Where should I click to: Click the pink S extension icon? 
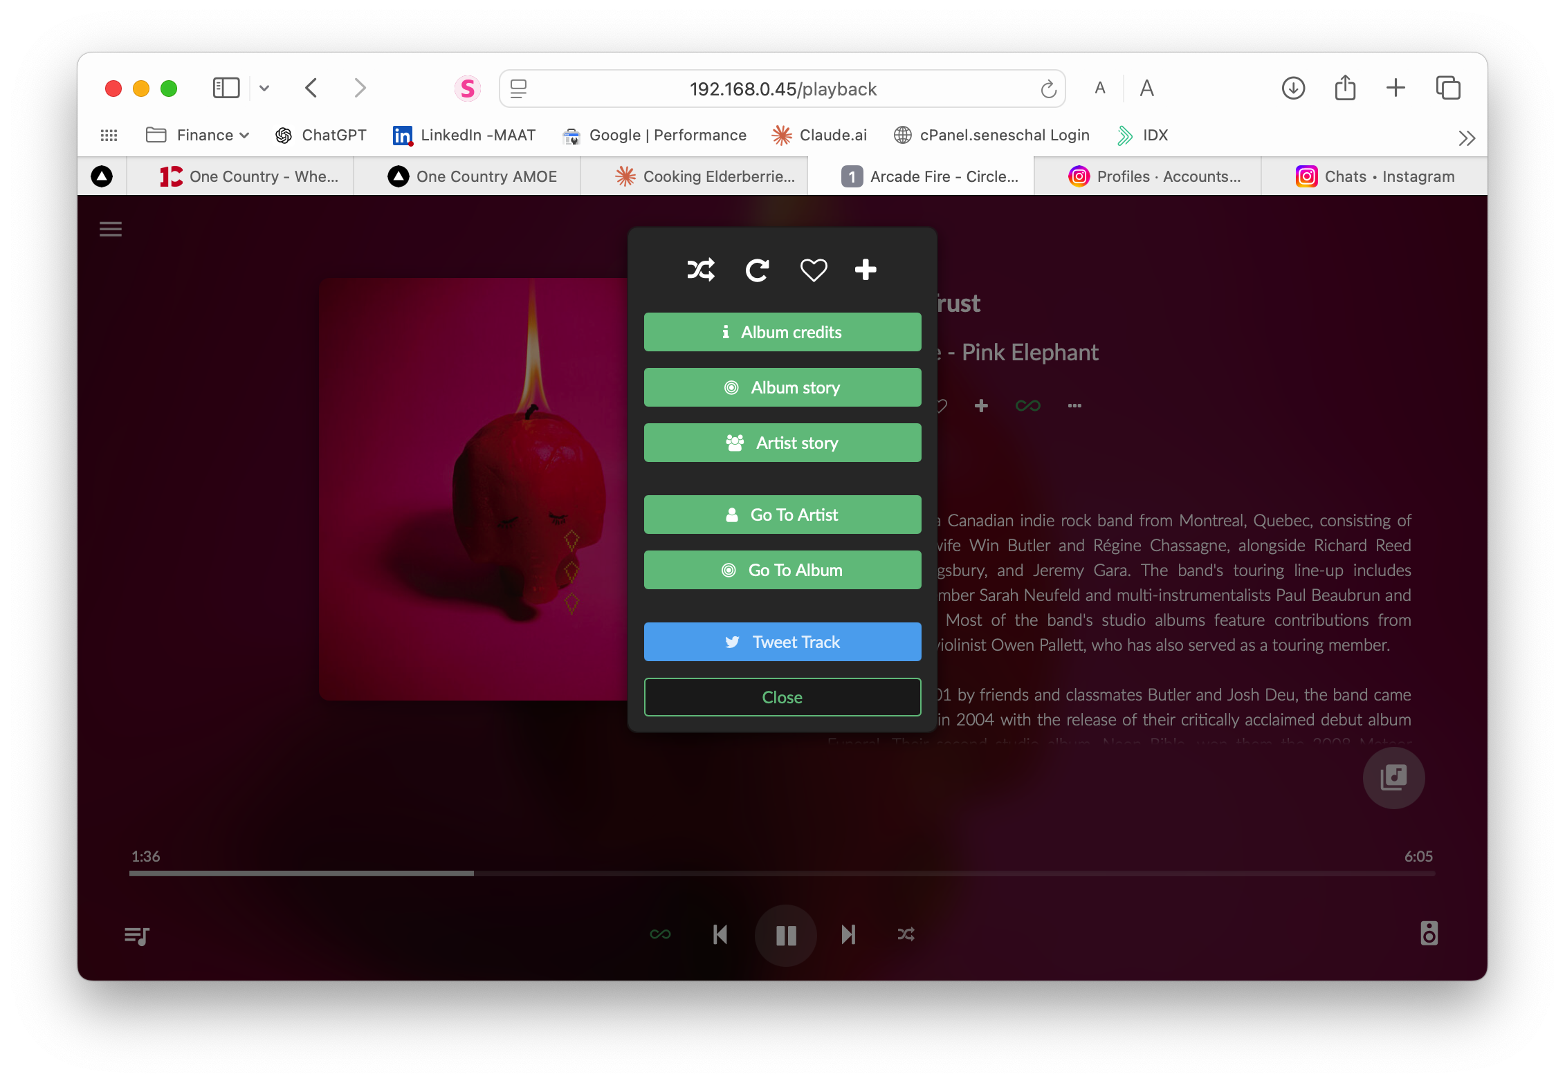468,89
